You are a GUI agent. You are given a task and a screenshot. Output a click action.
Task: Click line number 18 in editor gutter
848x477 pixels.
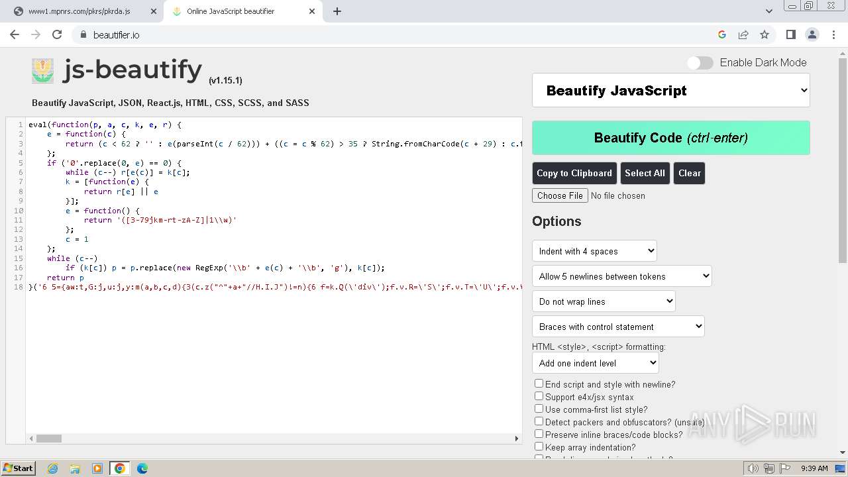coord(18,287)
